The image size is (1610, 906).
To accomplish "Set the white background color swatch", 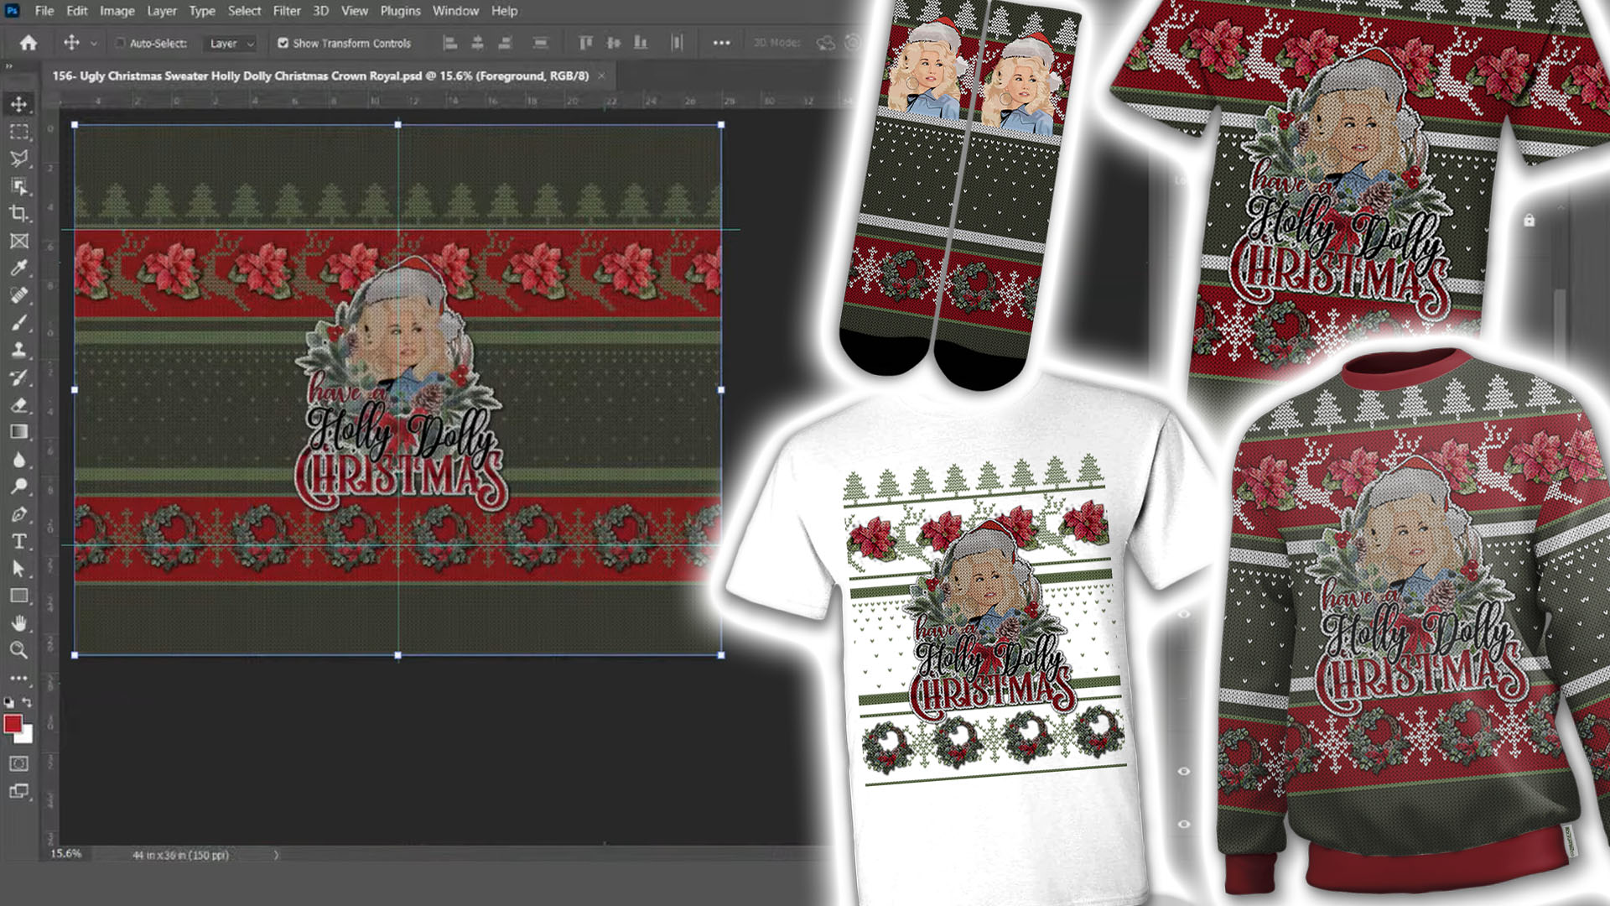I will tap(27, 737).
